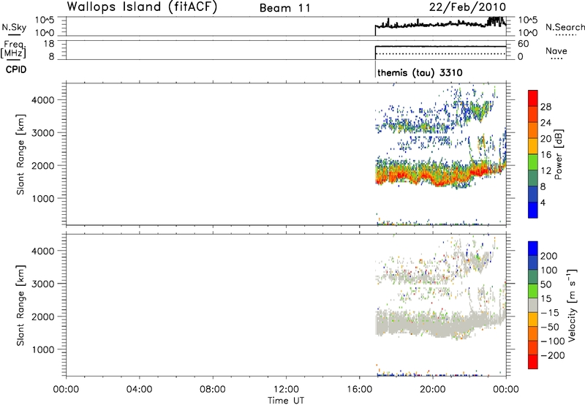Click the right-hand axis value '60'
Image resolution: width=585 pixels, height=405 pixels.
524,44
